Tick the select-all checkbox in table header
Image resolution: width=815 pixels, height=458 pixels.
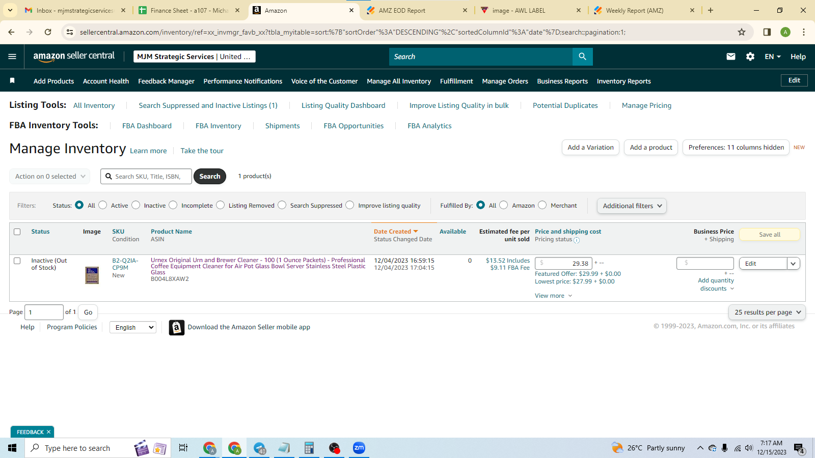click(x=17, y=232)
